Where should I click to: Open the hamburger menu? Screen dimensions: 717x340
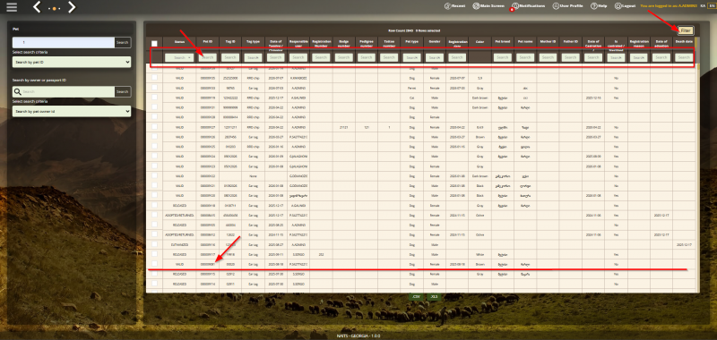click(12, 7)
